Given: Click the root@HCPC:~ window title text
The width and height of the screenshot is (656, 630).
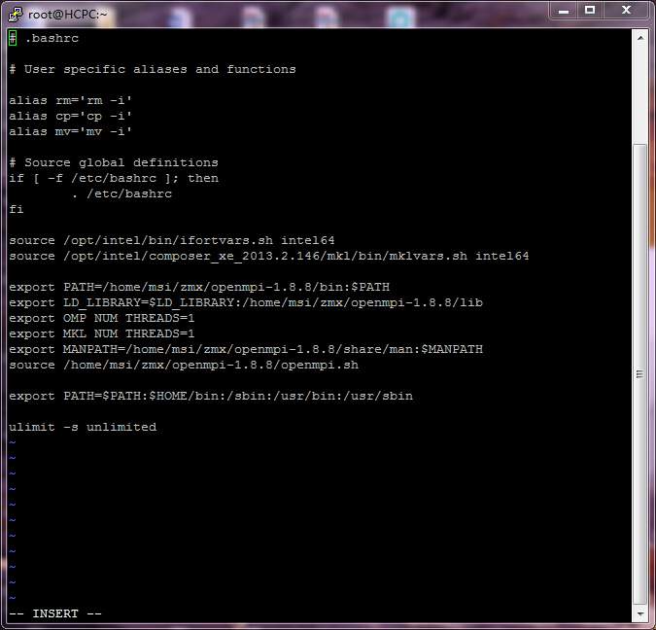Looking at the screenshot, I should coord(68,15).
